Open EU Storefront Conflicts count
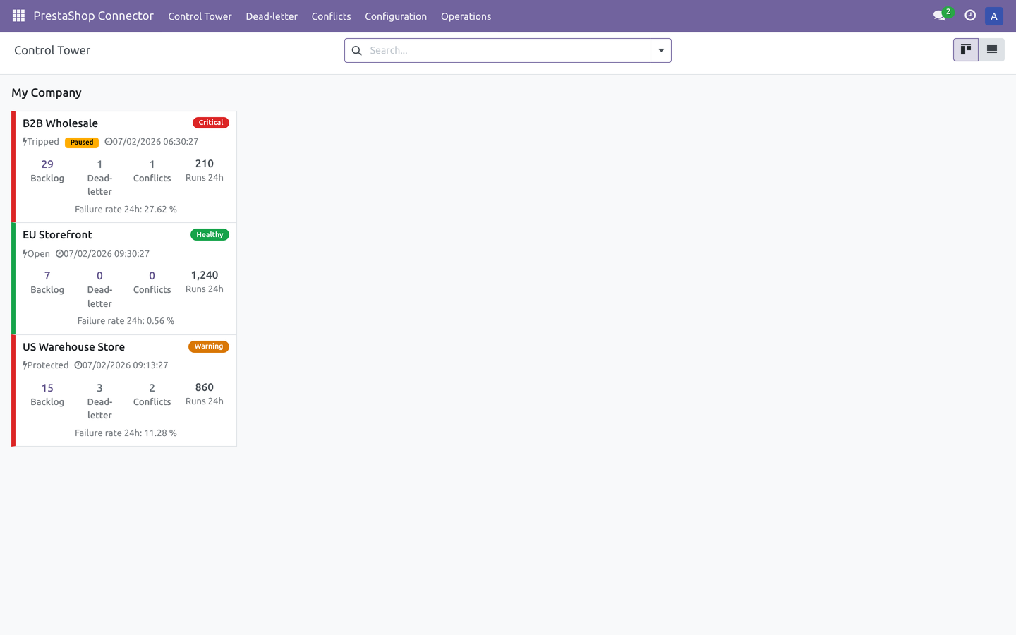This screenshot has width=1016, height=635. (x=152, y=282)
